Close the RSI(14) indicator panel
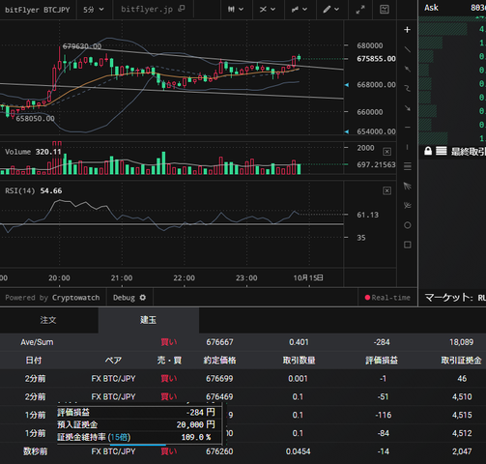 [386, 190]
